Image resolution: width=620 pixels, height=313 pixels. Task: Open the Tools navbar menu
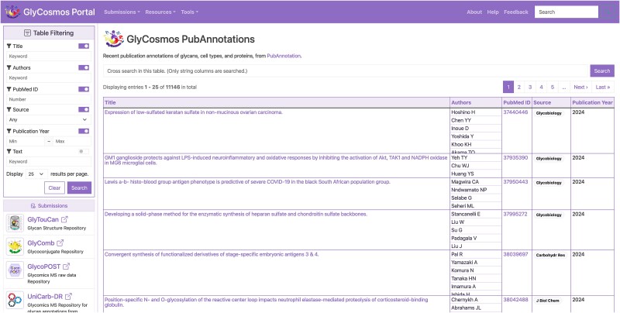189,12
